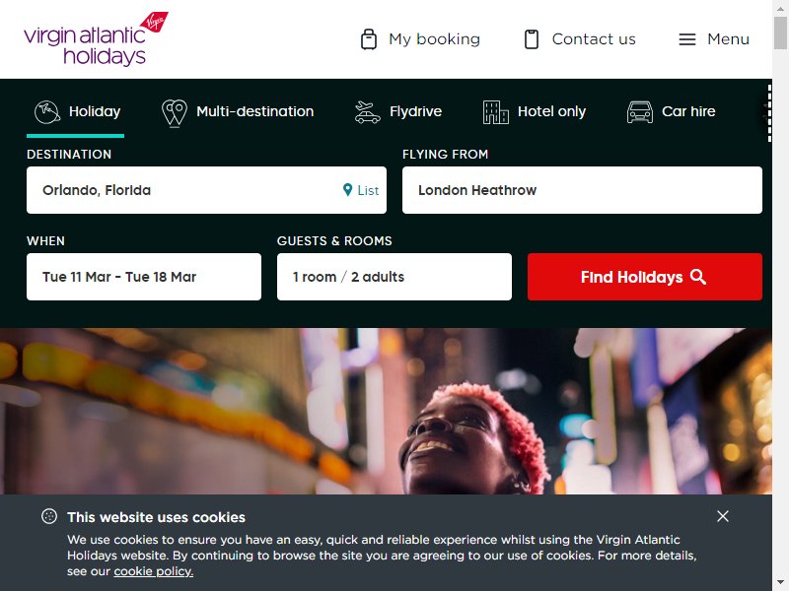Click the phone icon beside Contact us

tap(532, 39)
